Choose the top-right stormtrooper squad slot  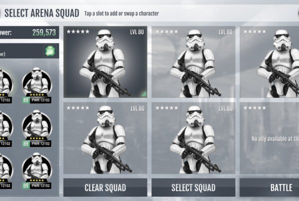269,62
